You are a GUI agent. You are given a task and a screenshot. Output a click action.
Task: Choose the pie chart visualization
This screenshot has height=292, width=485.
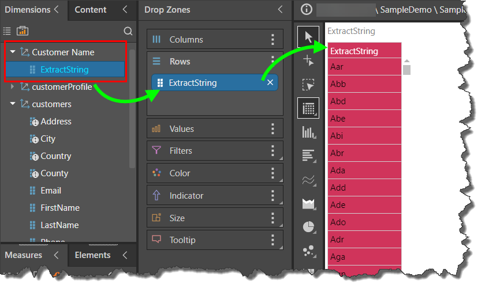click(308, 227)
